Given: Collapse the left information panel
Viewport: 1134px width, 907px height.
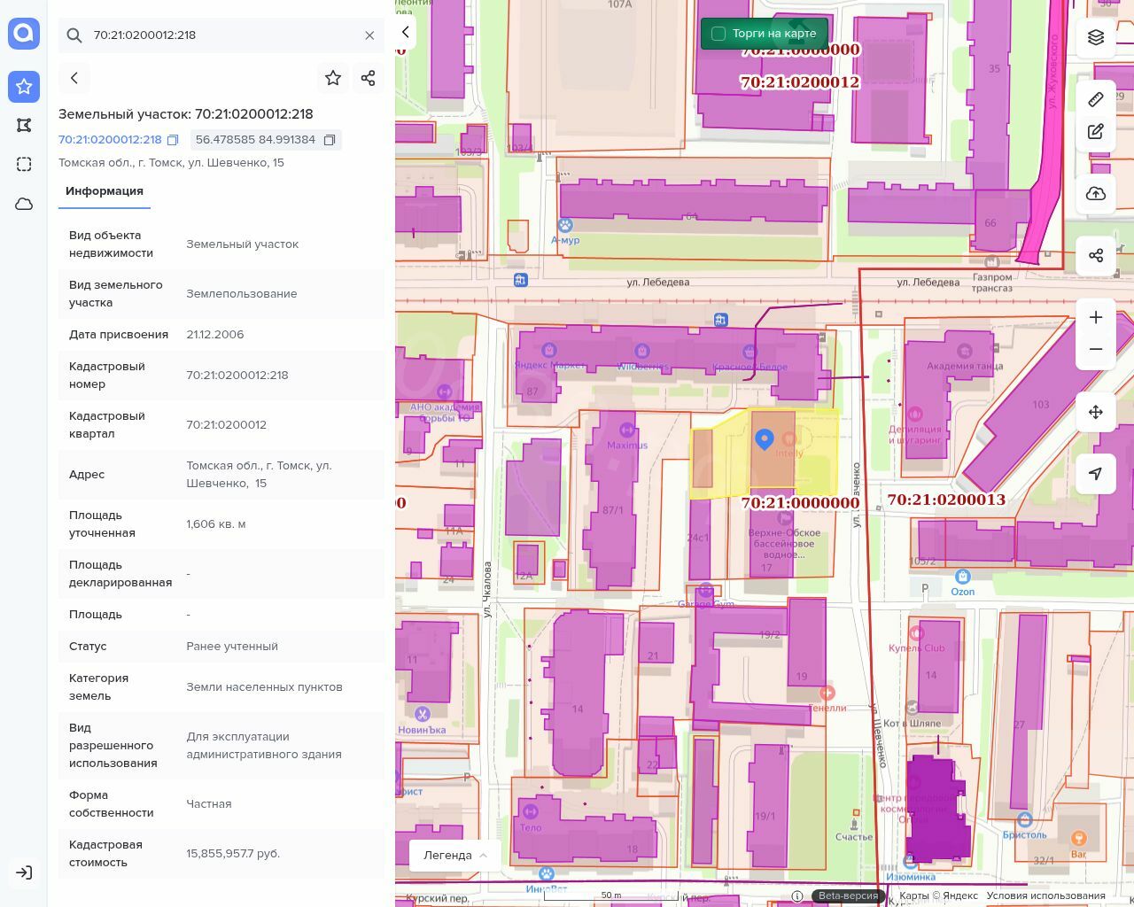Looking at the screenshot, I should click(x=406, y=33).
